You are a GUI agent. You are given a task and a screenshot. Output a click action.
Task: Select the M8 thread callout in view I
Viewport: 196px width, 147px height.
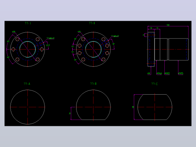tap(51, 38)
